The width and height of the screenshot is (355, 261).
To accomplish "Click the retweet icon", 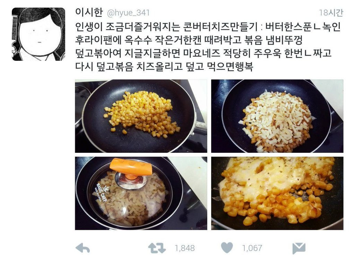I will coord(157,248).
